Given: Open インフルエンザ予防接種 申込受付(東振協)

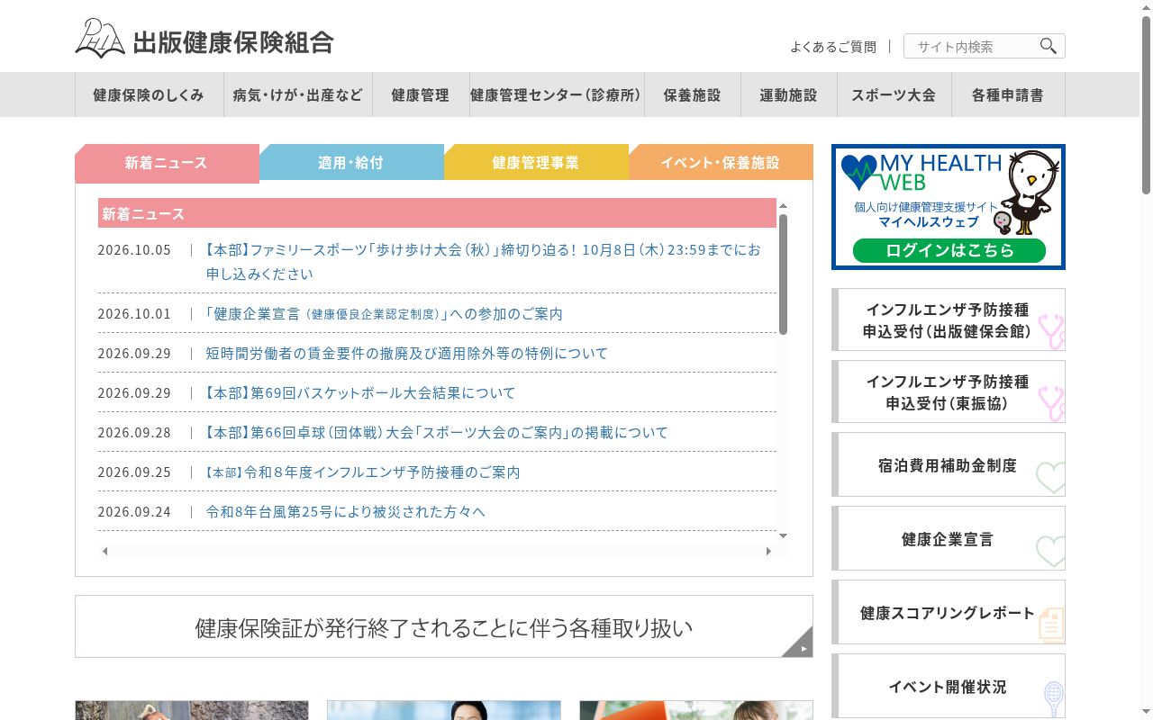Looking at the screenshot, I should tap(949, 391).
